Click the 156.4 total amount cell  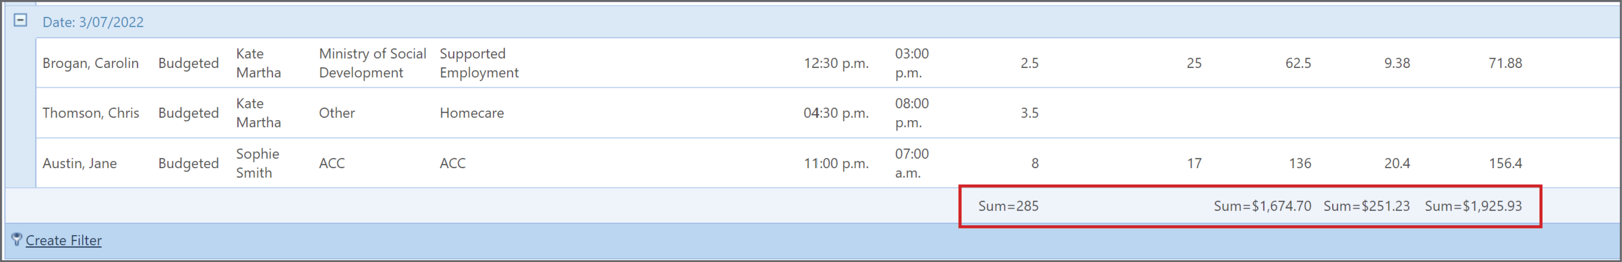coord(1505,163)
